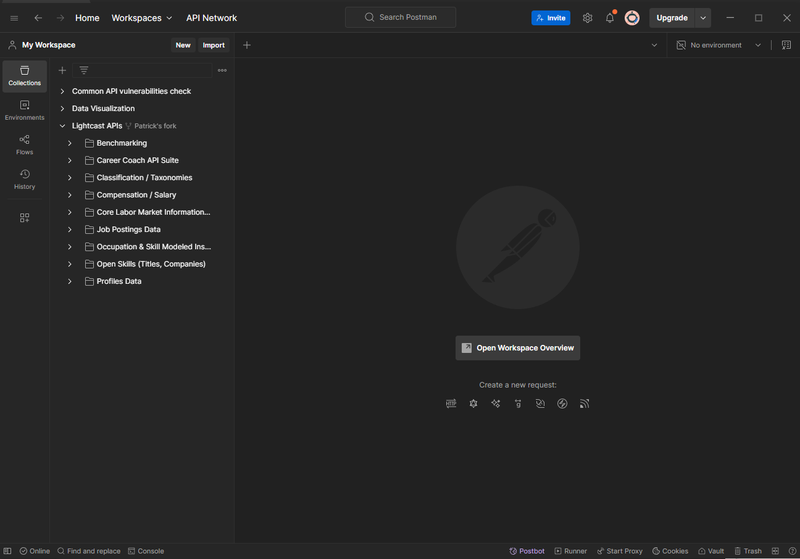The width and height of the screenshot is (800, 559).
Task: Click the Invite button
Action: (551, 18)
